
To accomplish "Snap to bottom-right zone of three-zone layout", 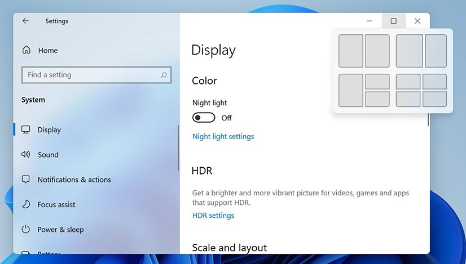I will [x=377, y=99].
